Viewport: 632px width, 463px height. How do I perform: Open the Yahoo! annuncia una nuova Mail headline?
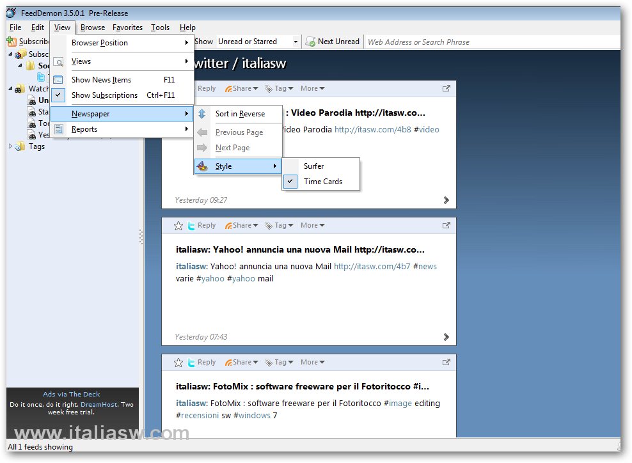300,250
